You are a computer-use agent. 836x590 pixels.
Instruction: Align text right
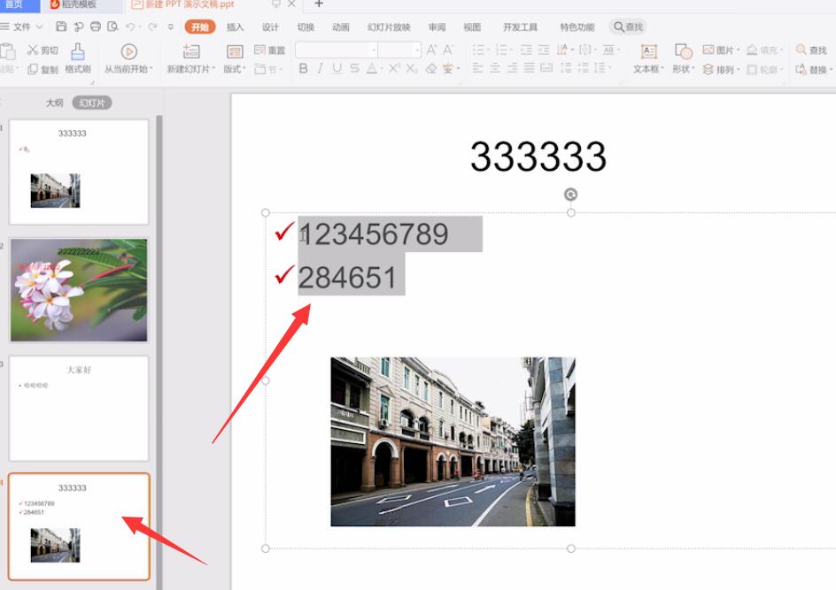[x=513, y=68]
